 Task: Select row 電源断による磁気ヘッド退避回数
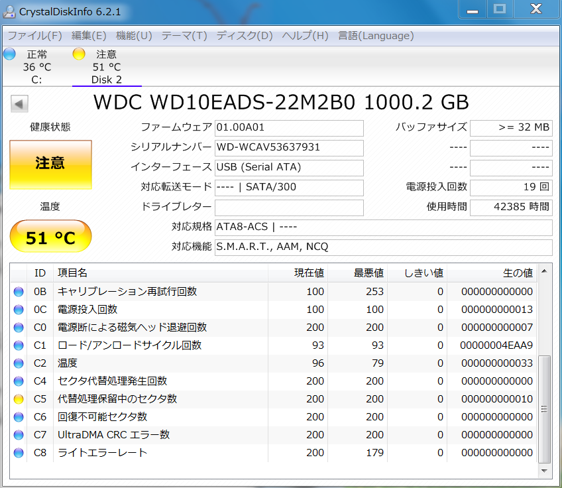tap(274, 328)
